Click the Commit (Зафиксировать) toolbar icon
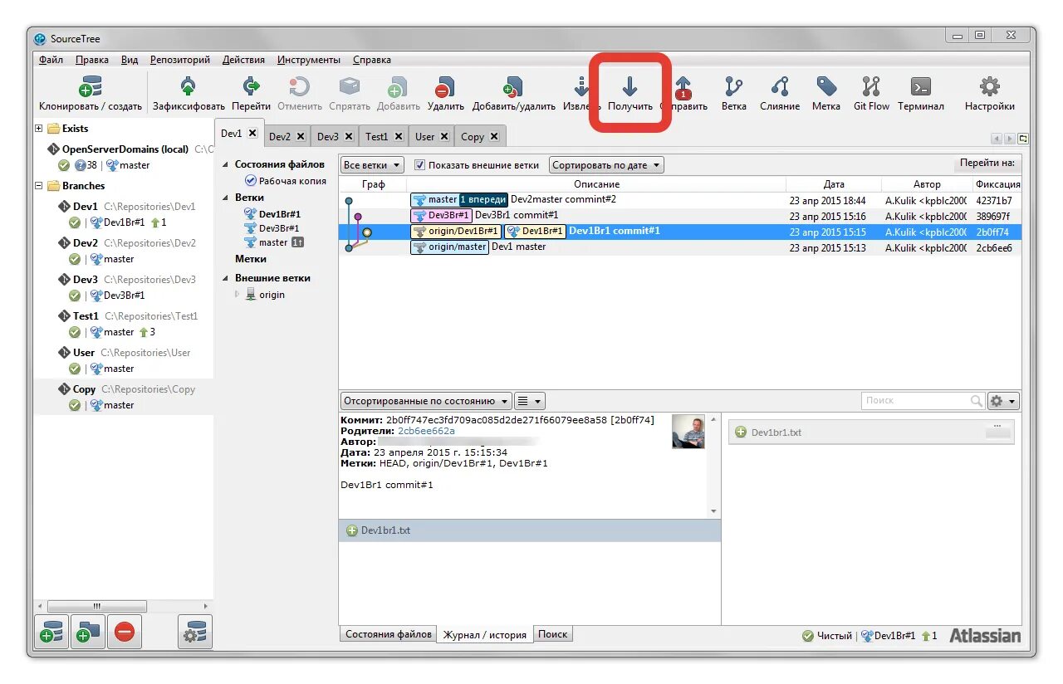The height and width of the screenshot is (684, 1063). tap(189, 86)
